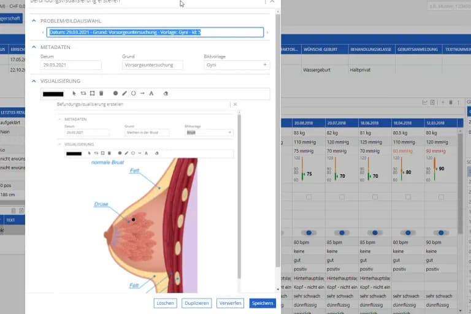Screen dimensions: 471x314
Task: Open the three-dot menu above measurements table
Action: pyautogui.click(x=458, y=102)
